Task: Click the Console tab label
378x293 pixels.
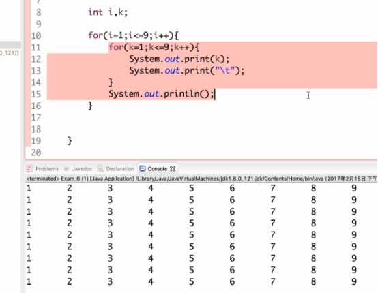Action: [x=157, y=169]
